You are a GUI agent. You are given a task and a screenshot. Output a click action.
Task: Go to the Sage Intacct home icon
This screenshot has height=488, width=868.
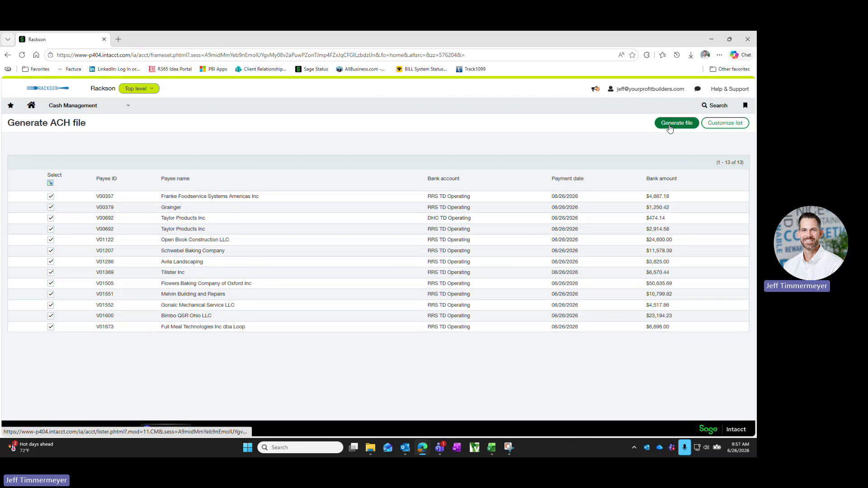(31, 105)
